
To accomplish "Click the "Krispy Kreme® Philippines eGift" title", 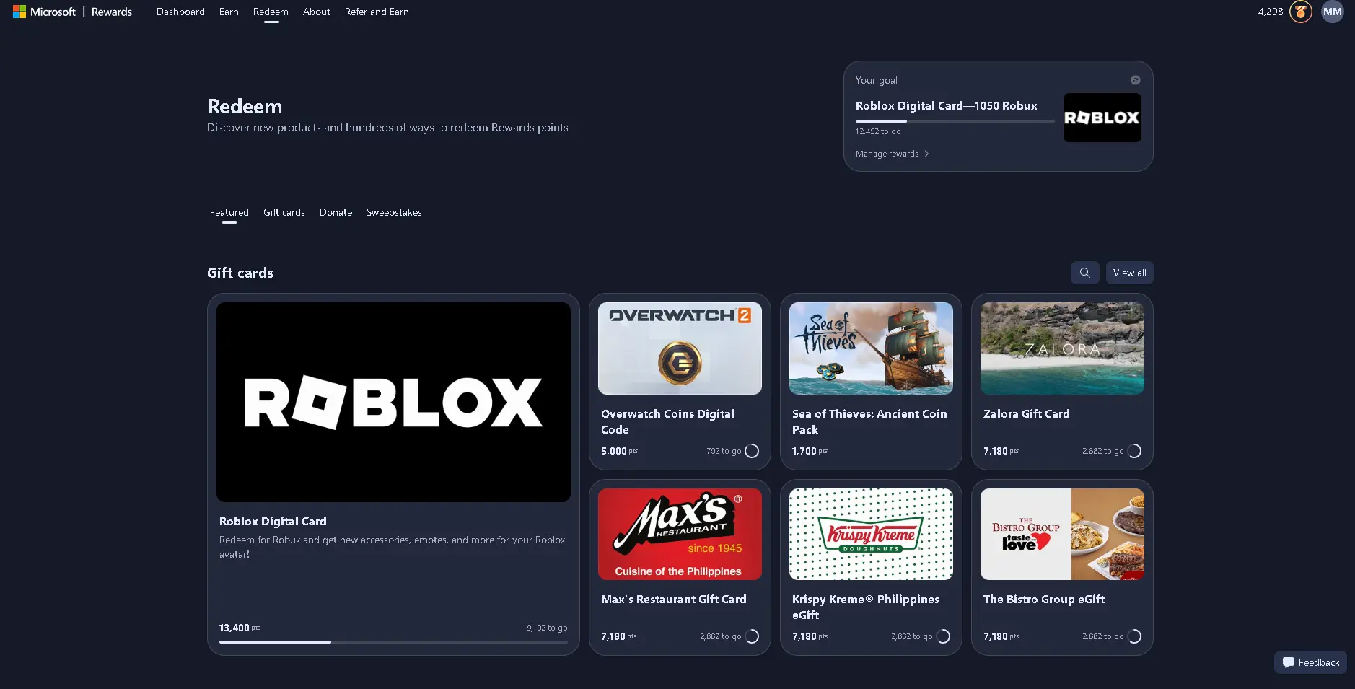I will [x=866, y=607].
